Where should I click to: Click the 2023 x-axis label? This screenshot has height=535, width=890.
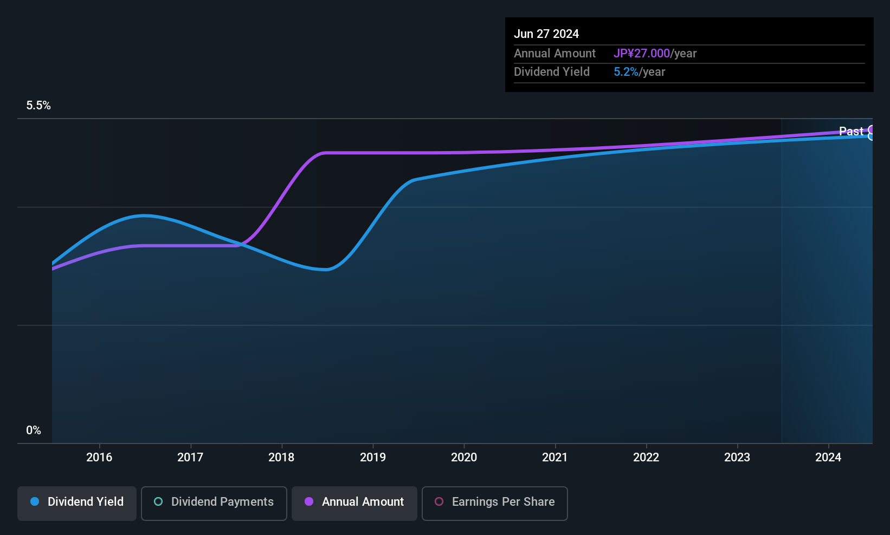737,457
